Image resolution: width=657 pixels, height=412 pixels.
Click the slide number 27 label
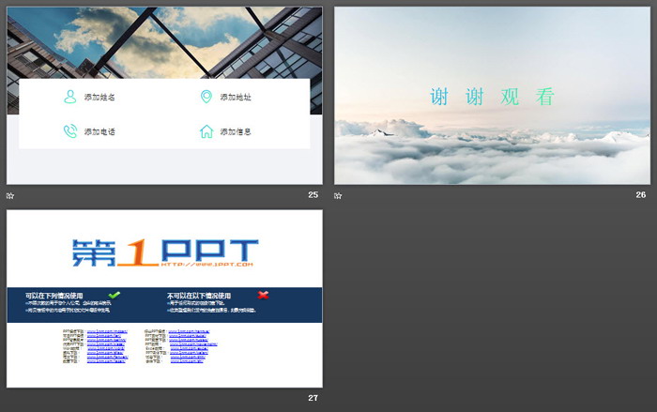pos(313,398)
